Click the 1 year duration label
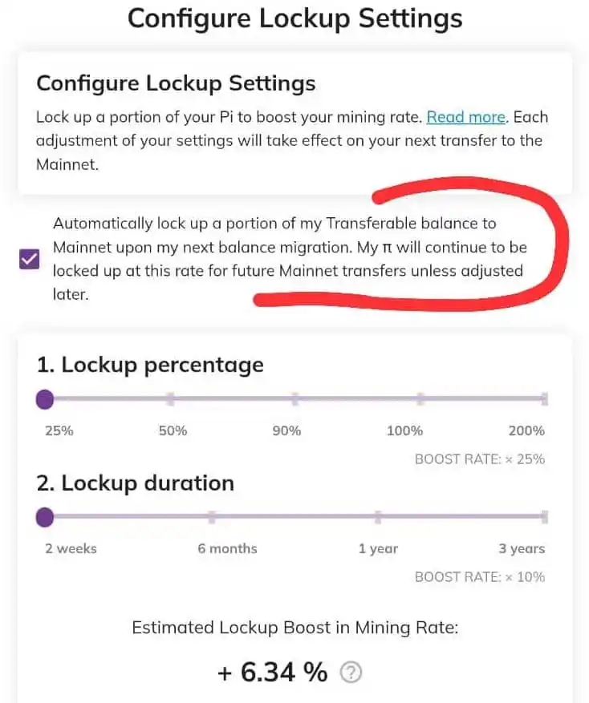589x703 pixels. (x=379, y=549)
